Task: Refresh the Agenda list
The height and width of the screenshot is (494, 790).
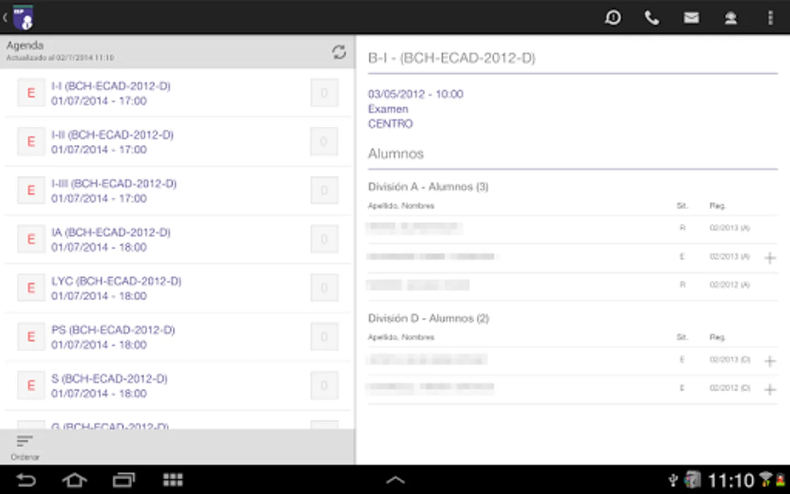Action: pos(339,52)
